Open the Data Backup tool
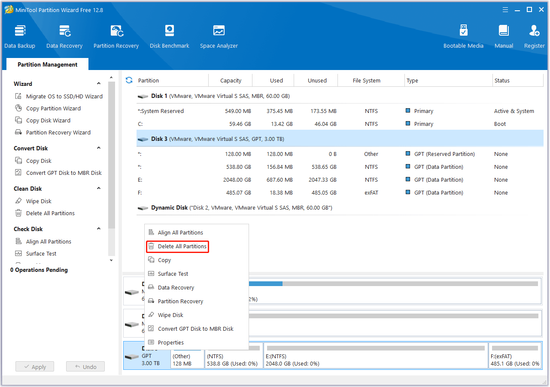 pyautogui.click(x=20, y=37)
